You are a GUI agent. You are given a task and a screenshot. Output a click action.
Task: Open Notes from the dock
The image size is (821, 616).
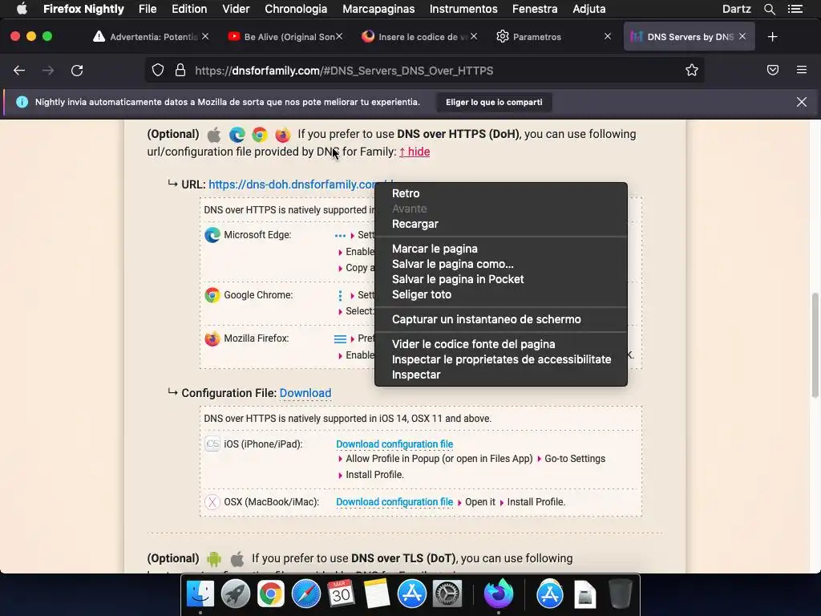(x=377, y=594)
